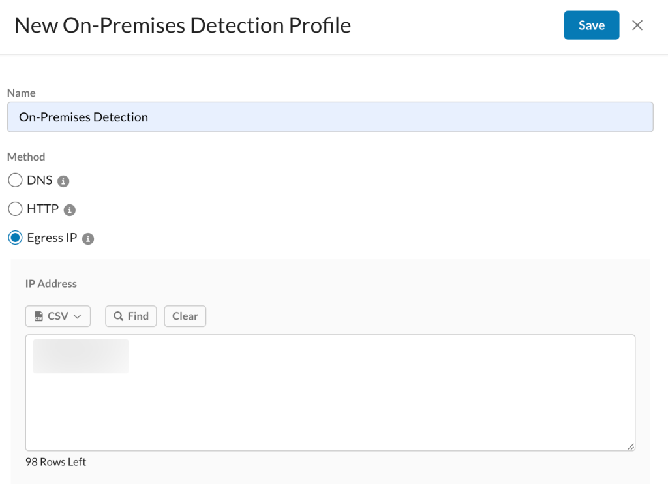Click the CSV file icon
Viewport: 668px width, 494px height.
[38, 316]
